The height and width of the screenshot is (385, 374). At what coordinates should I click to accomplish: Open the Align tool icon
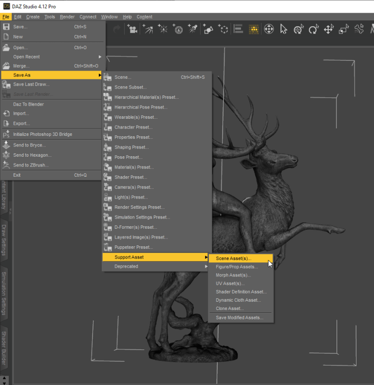[238, 29]
